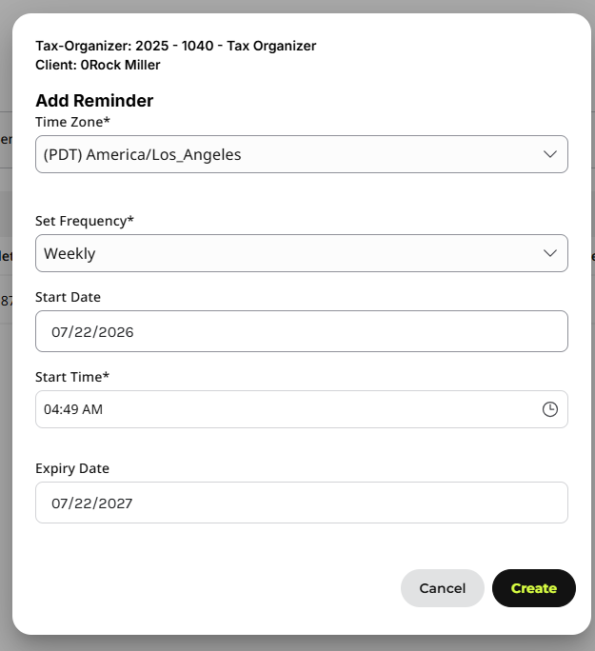Click the Start Date field showing 07/22/2026
The height and width of the screenshot is (651, 595).
pos(302,331)
